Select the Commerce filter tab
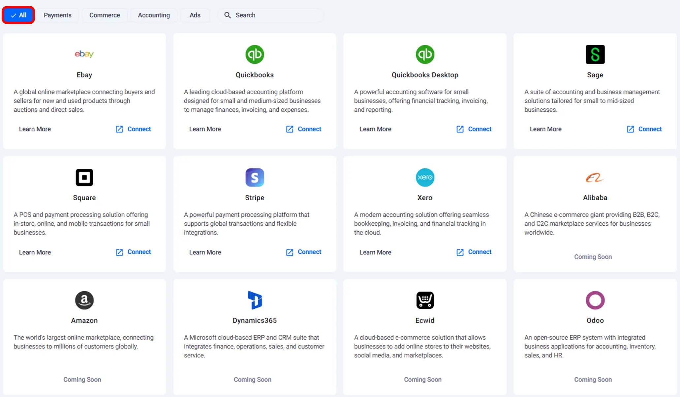680x397 pixels. coord(105,15)
